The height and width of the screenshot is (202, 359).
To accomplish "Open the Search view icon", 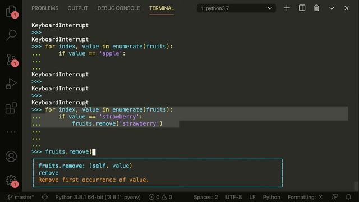I will [11, 35].
